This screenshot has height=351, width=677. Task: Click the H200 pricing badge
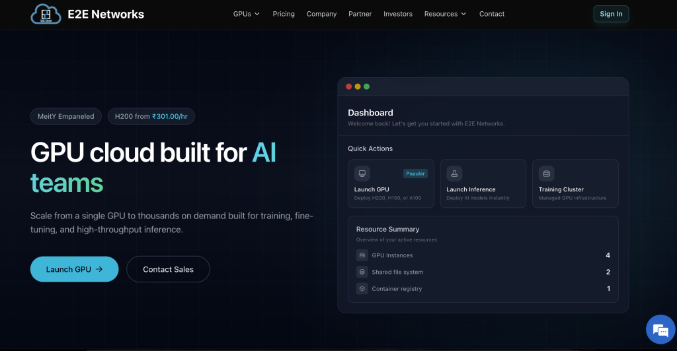[151, 116]
